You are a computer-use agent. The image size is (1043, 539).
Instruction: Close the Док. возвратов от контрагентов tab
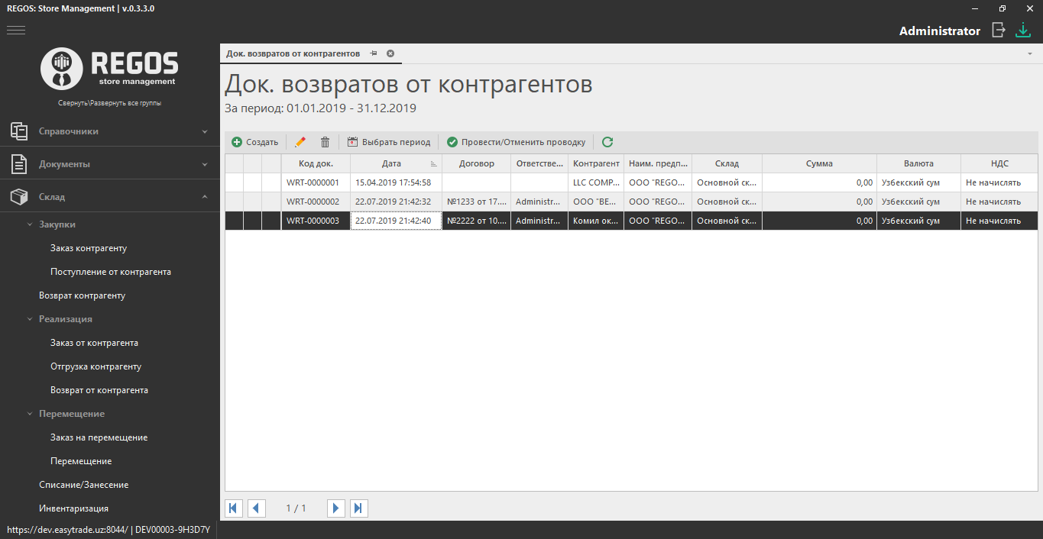click(390, 53)
